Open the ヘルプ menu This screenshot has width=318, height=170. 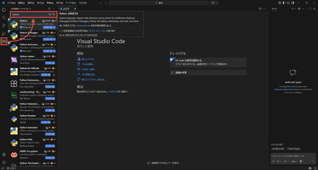click(x=82, y=3)
